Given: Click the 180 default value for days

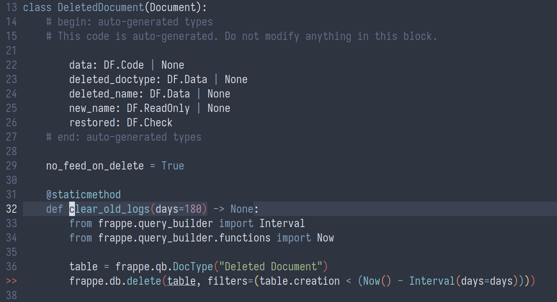Looking at the screenshot, I should 193,209.
